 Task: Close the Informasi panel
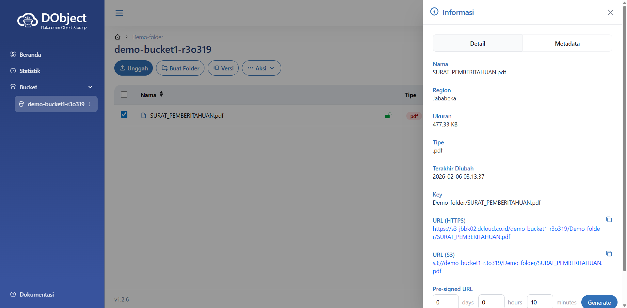point(610,12)
